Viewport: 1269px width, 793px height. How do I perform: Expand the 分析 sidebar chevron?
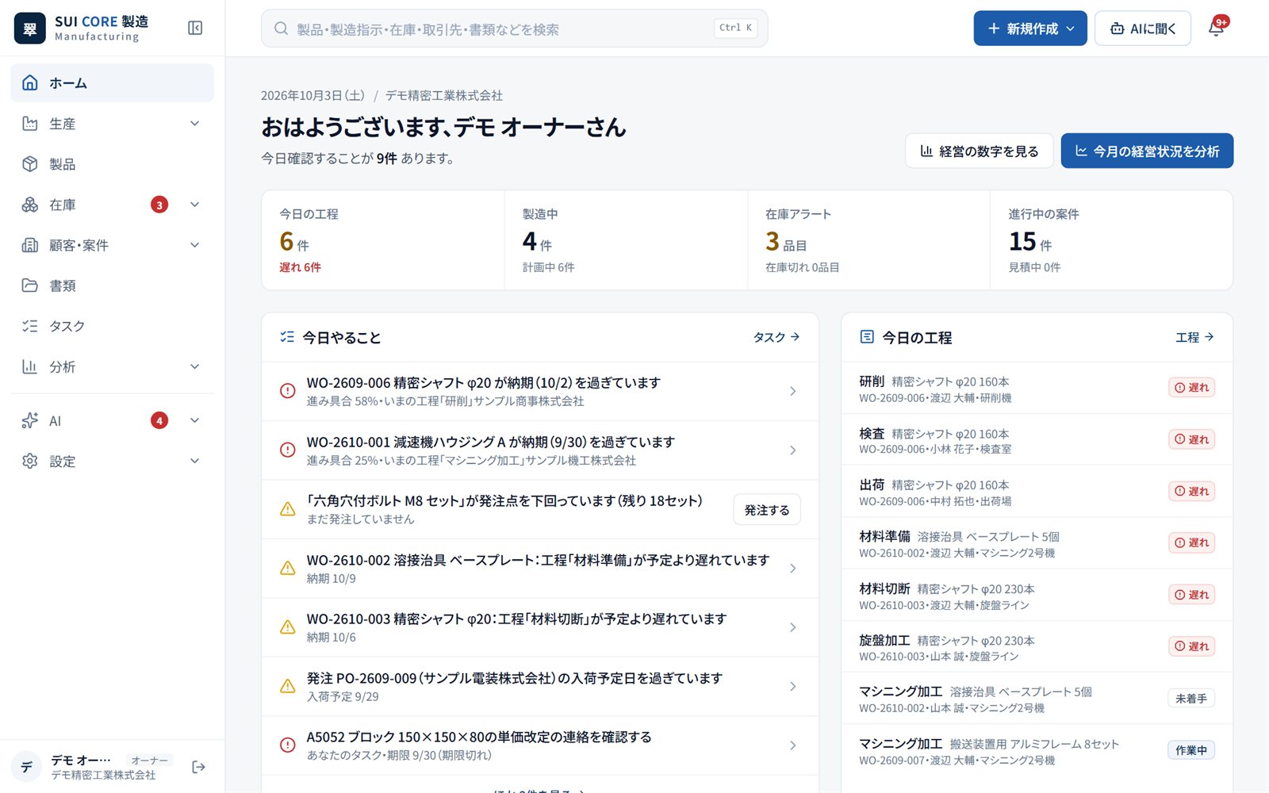point(195,366)
